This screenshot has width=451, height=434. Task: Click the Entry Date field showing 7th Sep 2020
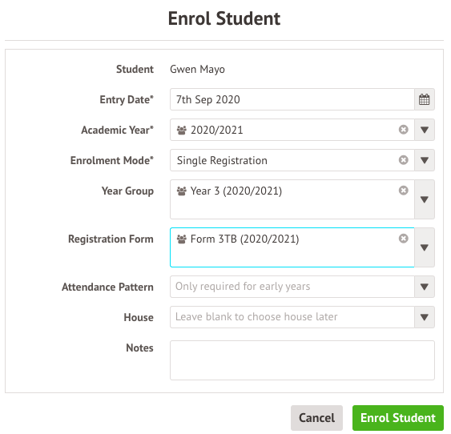click(x=292, y=99)
